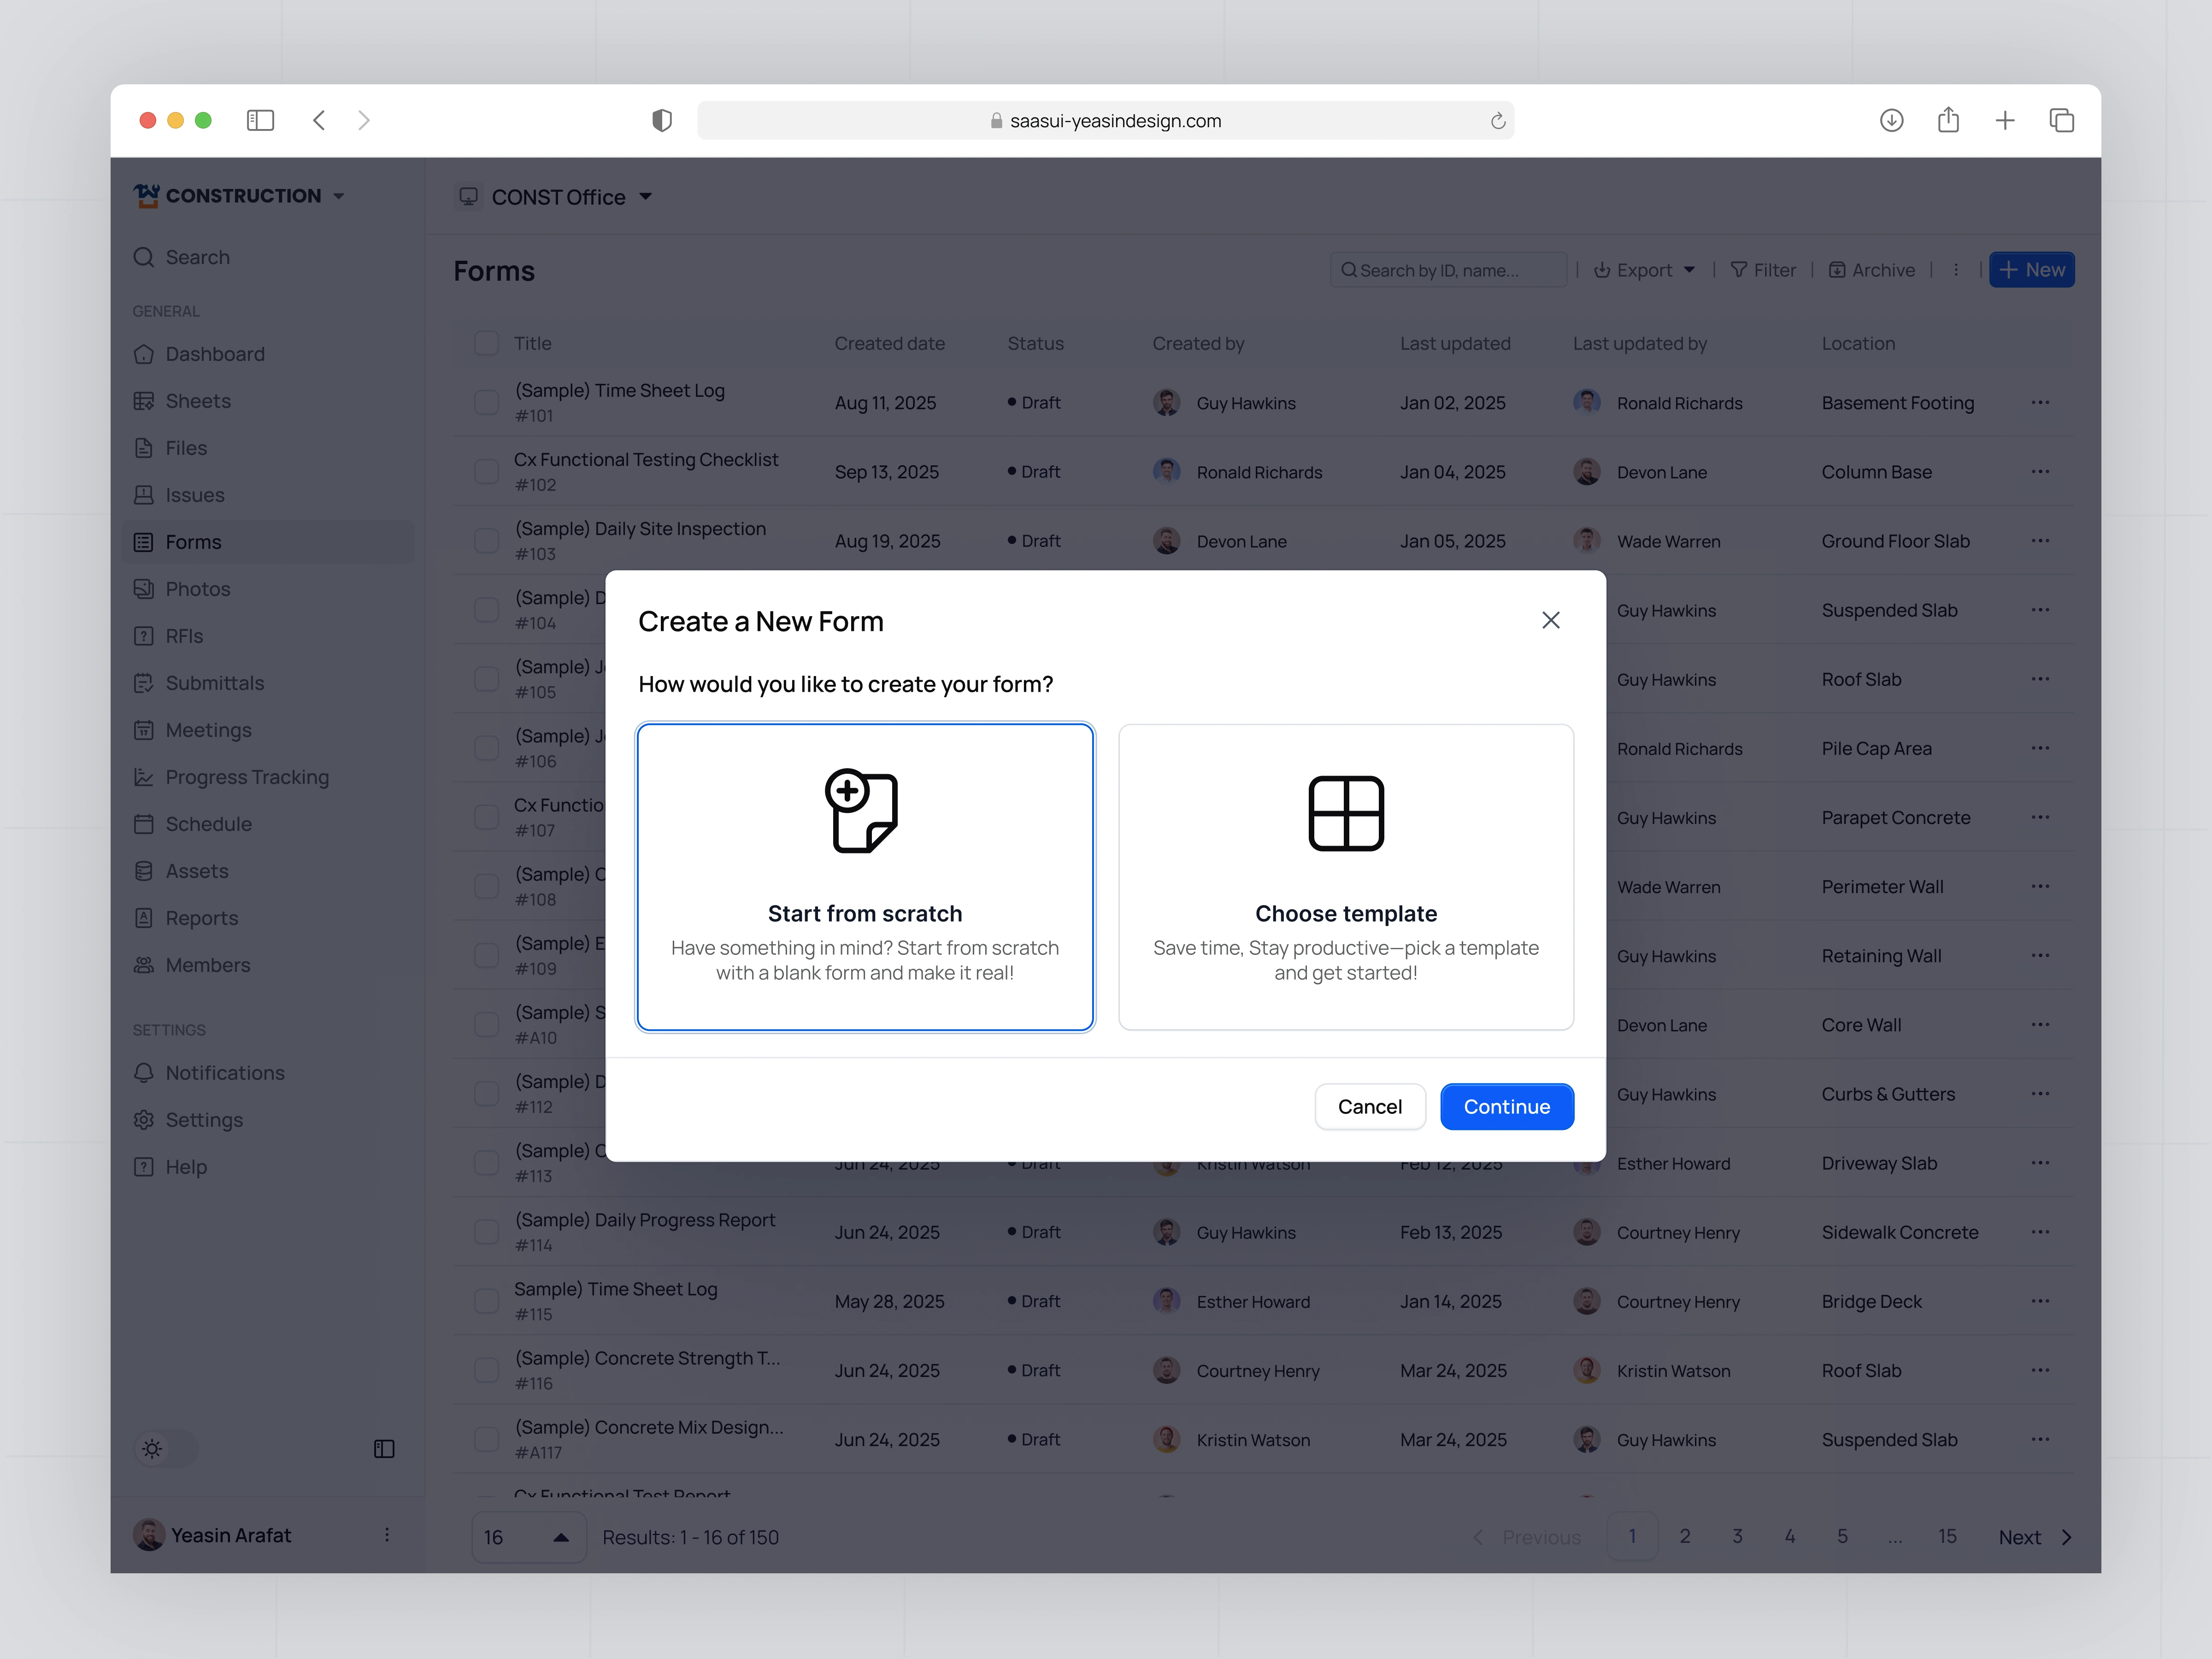
Task: Open row actions for Column Base
Action: pyautogui.click(x=2040, y=471)
